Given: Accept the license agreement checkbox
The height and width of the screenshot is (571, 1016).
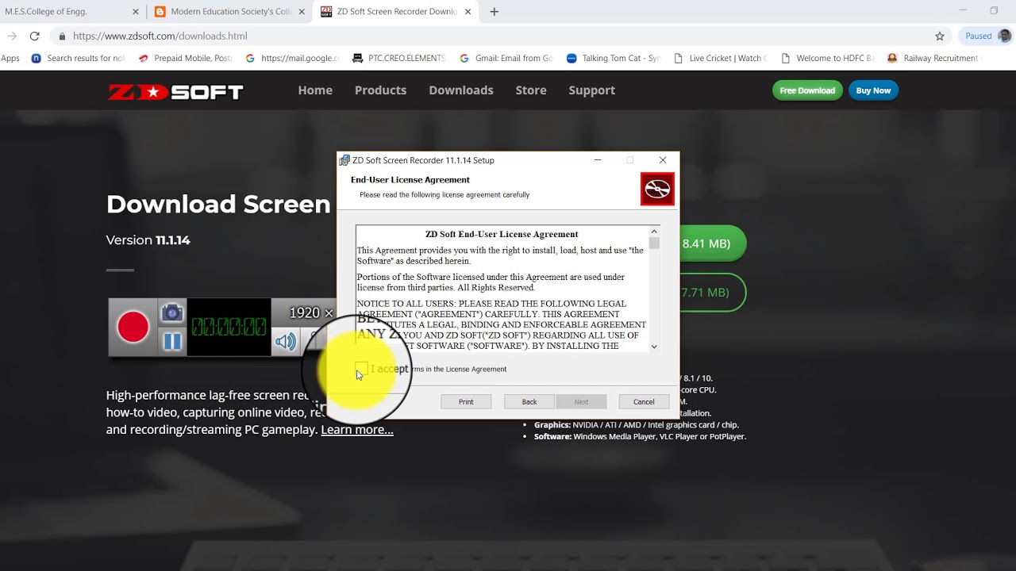Looking at the screenshot, I should click(361, 369).
